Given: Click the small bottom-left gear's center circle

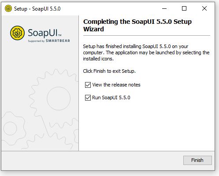Looking at the screenshot, I should [10, 128].
